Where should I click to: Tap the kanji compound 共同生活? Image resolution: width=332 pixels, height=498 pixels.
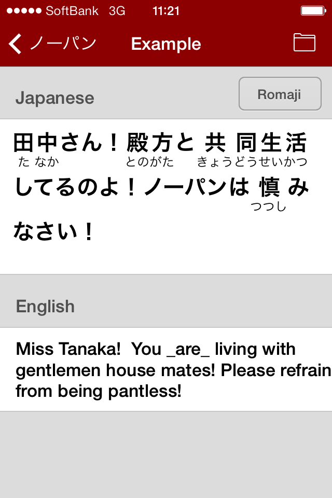pyautogui.click(x=255, y=143)
